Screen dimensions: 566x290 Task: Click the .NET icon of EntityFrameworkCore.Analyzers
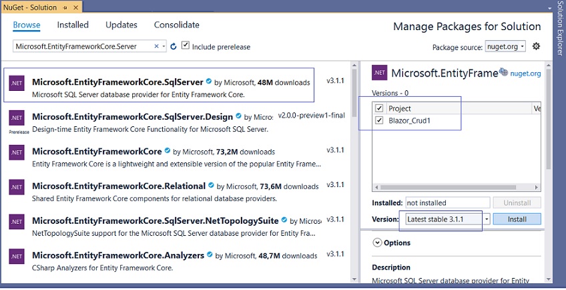17,257
